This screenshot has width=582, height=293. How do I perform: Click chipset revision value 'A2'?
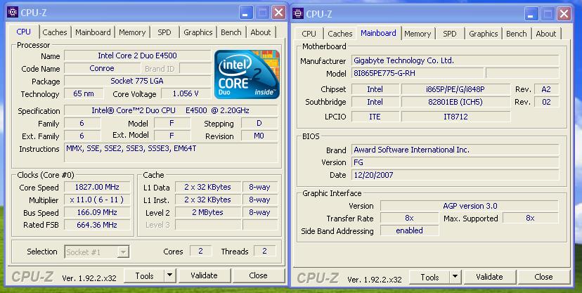pyautogui.click(x=546, y=89)
